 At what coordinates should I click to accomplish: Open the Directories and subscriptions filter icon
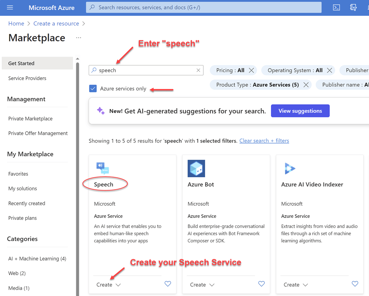pos(353,8)
